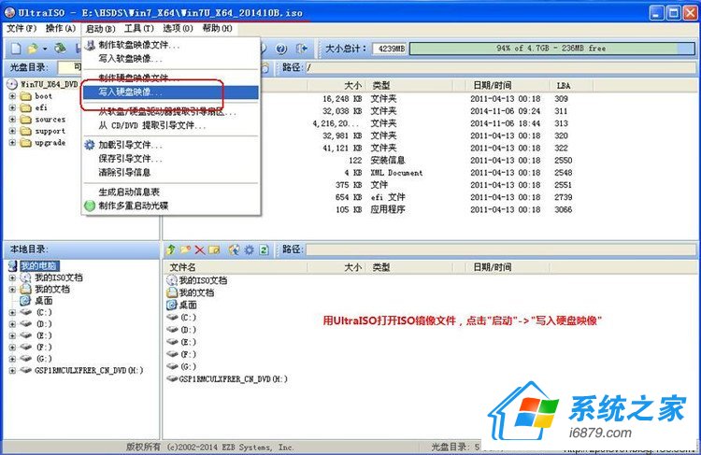Click the Open file toolbar icon
Screen dimensions: 701x455
coord(33,49)
